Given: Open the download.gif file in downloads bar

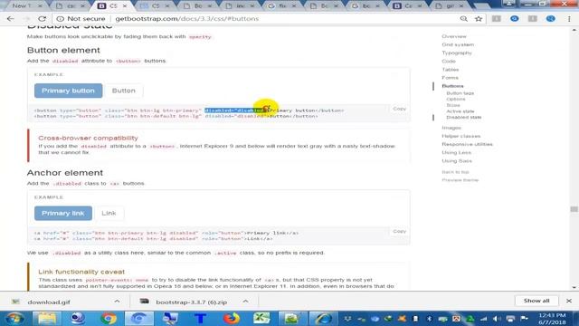Looking at the screenshot, I should click(49, 302).
